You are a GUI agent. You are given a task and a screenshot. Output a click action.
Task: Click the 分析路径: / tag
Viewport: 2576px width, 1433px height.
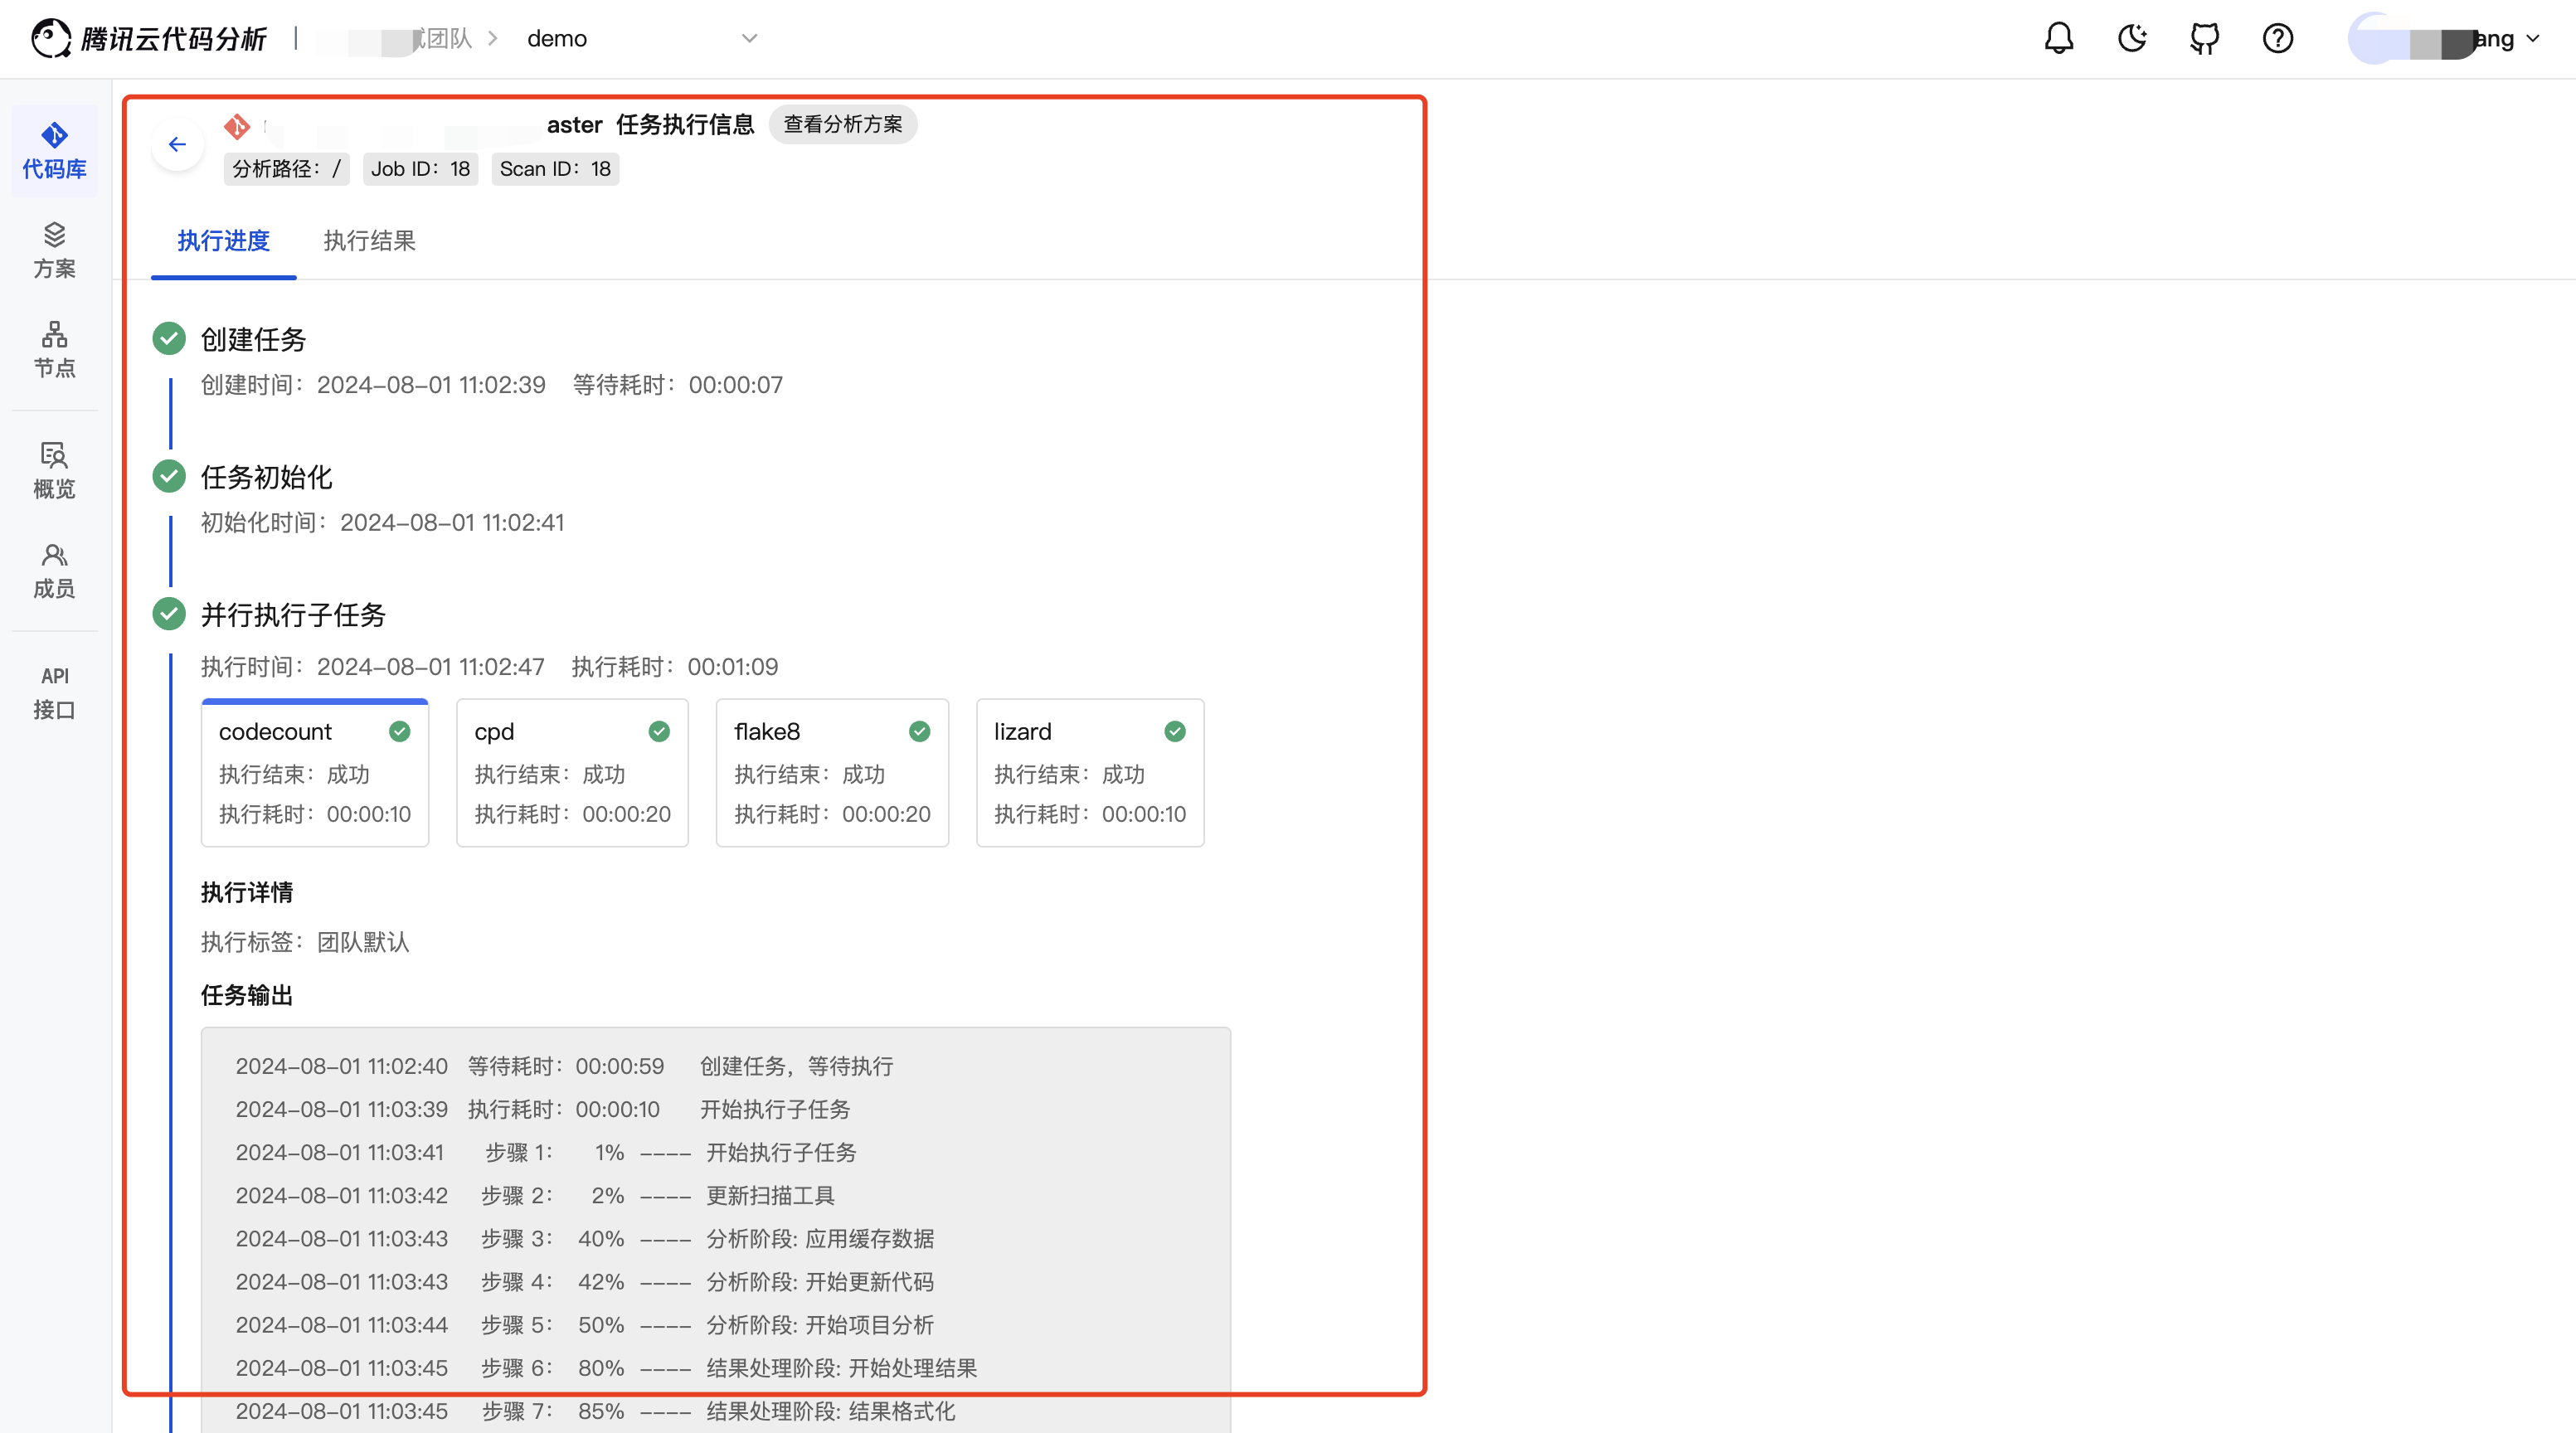pyautogui.click(x=286, y=169)
